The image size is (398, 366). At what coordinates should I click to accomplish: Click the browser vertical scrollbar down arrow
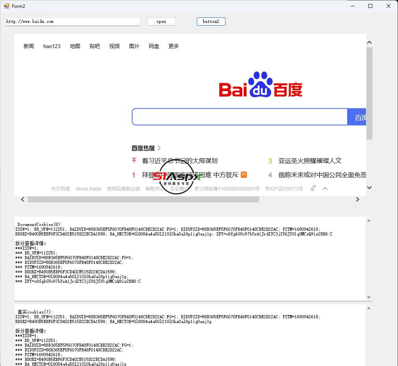click(370, 188)
